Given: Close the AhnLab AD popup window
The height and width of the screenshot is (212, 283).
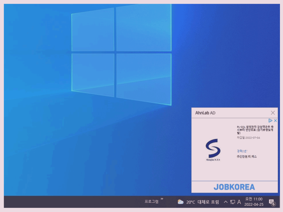Looking at the screenshot, I should (x=273, y=113).
